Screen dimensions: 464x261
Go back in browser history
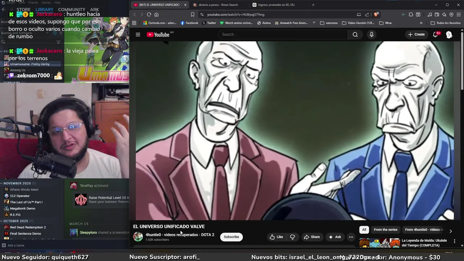coord(134,14)
